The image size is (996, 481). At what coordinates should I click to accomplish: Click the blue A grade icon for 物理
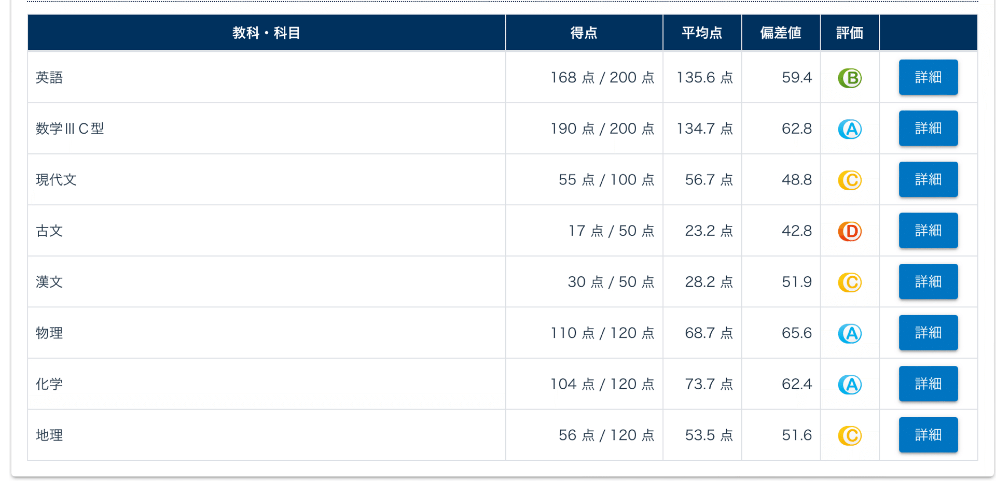pos(850,333)
